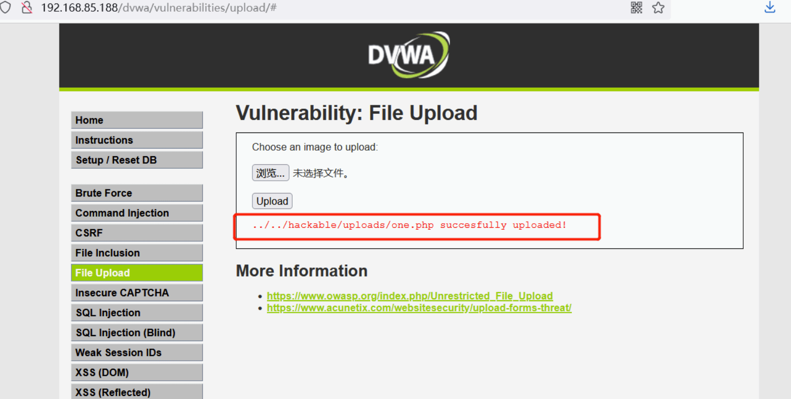The width and height of the screenshot is (791, 399).
Task: Open the acunetix upload-forms-threat link
Action: [x=419, y=308]
